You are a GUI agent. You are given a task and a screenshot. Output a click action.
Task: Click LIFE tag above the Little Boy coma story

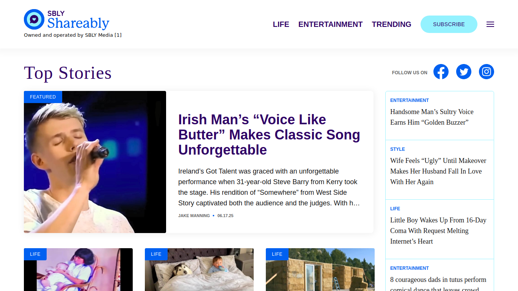click(395, 209)
